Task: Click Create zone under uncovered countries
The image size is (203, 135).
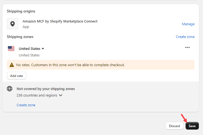Action: coord(26,105)
